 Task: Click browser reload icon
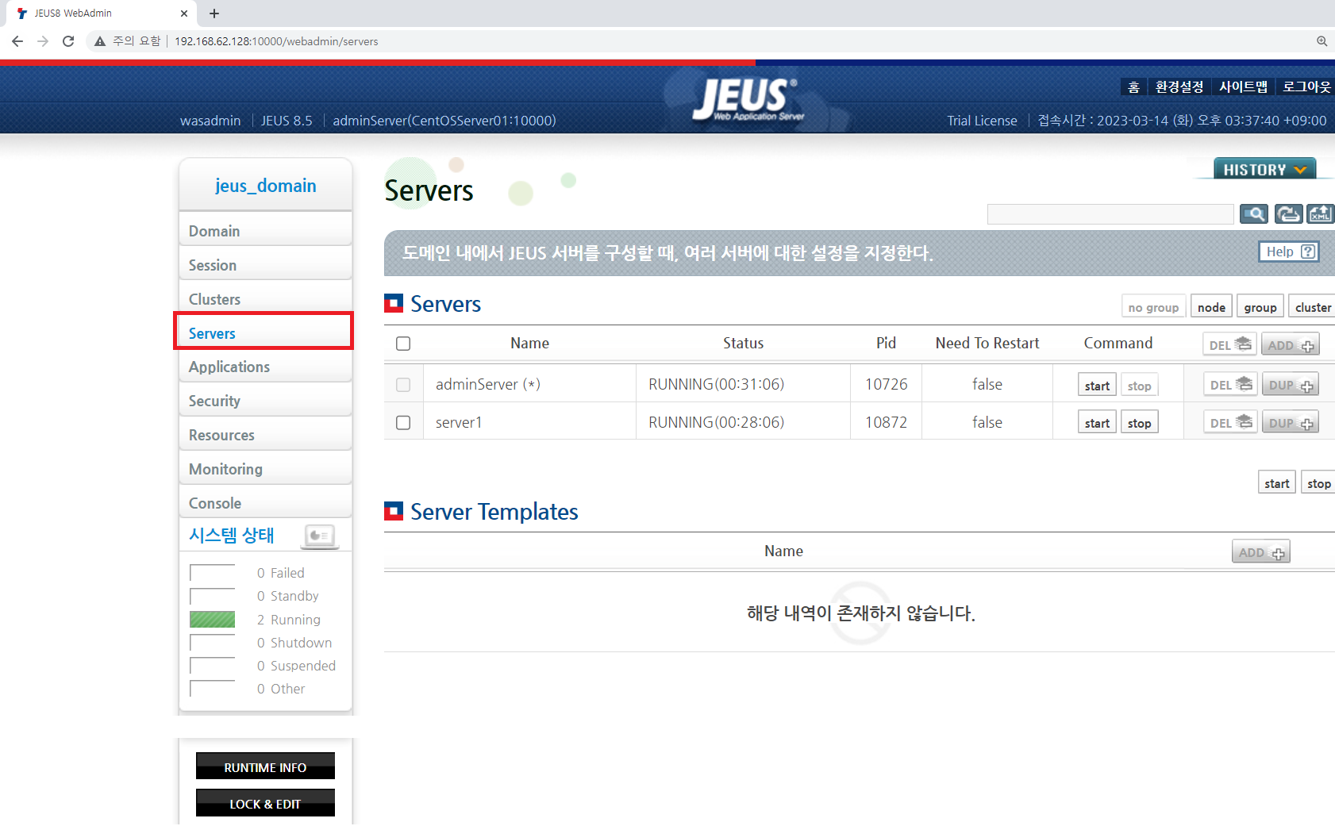pyautogui.click(x=68, y=41)
